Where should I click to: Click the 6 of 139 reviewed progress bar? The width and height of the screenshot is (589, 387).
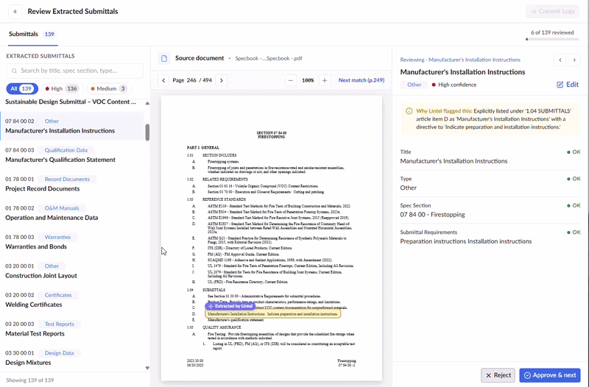pos(552,39)
